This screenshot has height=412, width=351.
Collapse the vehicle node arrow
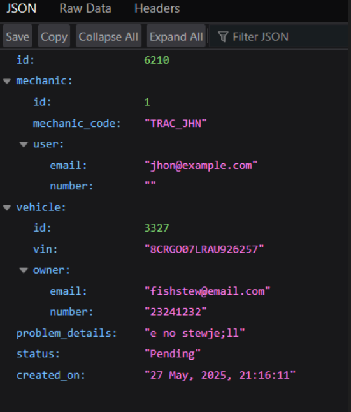pos(7,207)
